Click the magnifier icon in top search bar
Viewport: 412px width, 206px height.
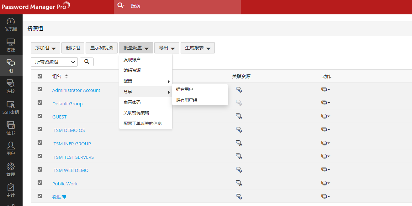point(121,5)
